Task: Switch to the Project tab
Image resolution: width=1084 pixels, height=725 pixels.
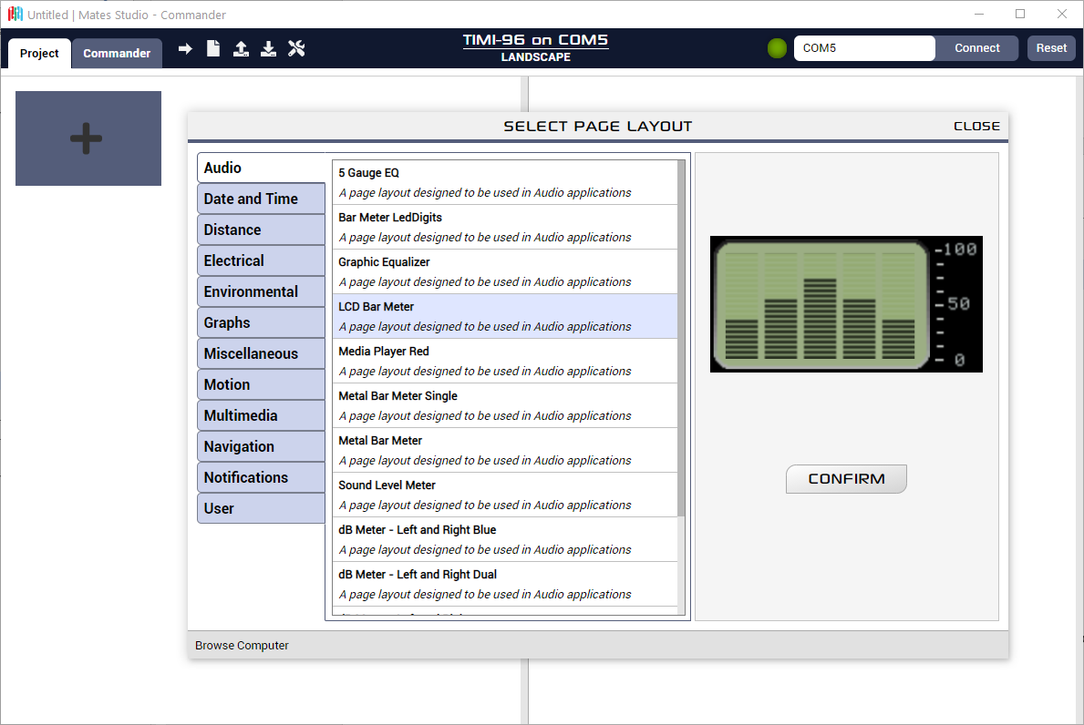Action: pyautogui.click(x=39, y=53)
